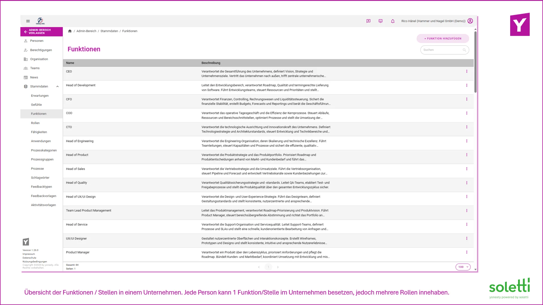543x305 pixels.
Task: Open News in the sidebar
Action: click(42, 77)
